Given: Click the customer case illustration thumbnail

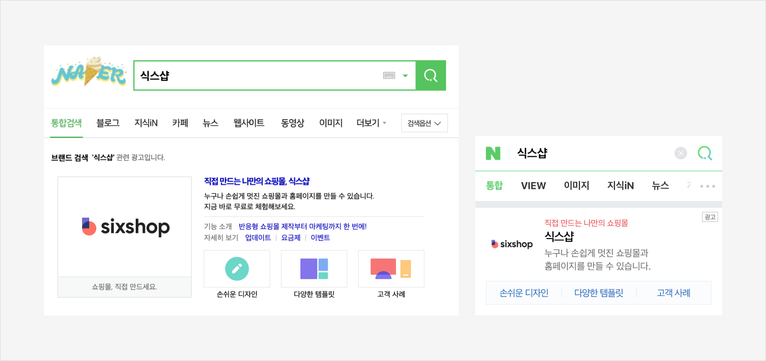Looking at the screenshot, I should (391, 269).
